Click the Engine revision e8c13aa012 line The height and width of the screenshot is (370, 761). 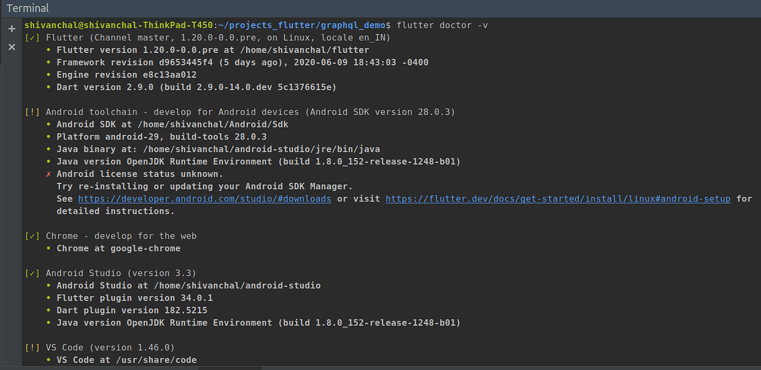pos(127,75)
